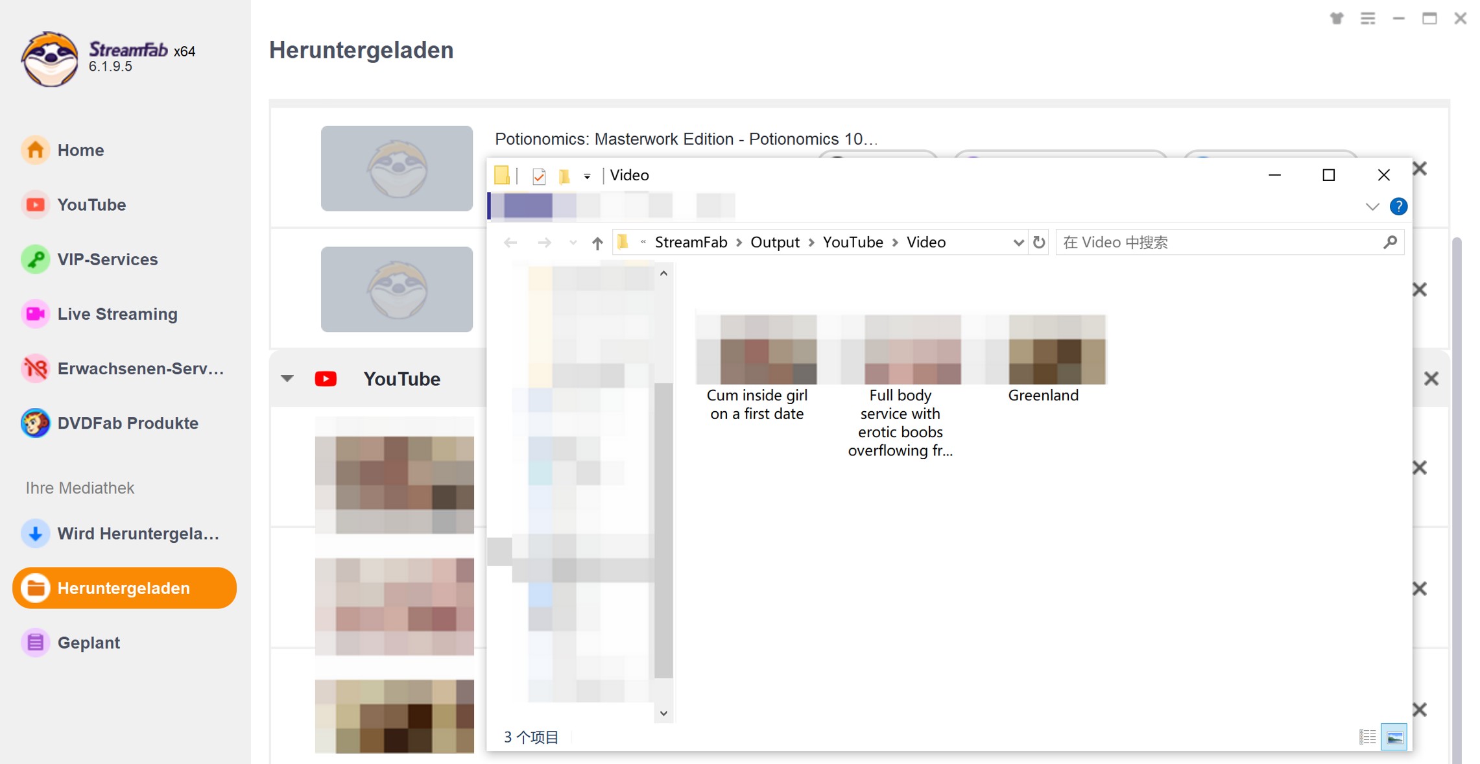Open the StreamFab skin shirt icon
The height and width of the screenshot is (764, 1480).
tap(1337, 18)
